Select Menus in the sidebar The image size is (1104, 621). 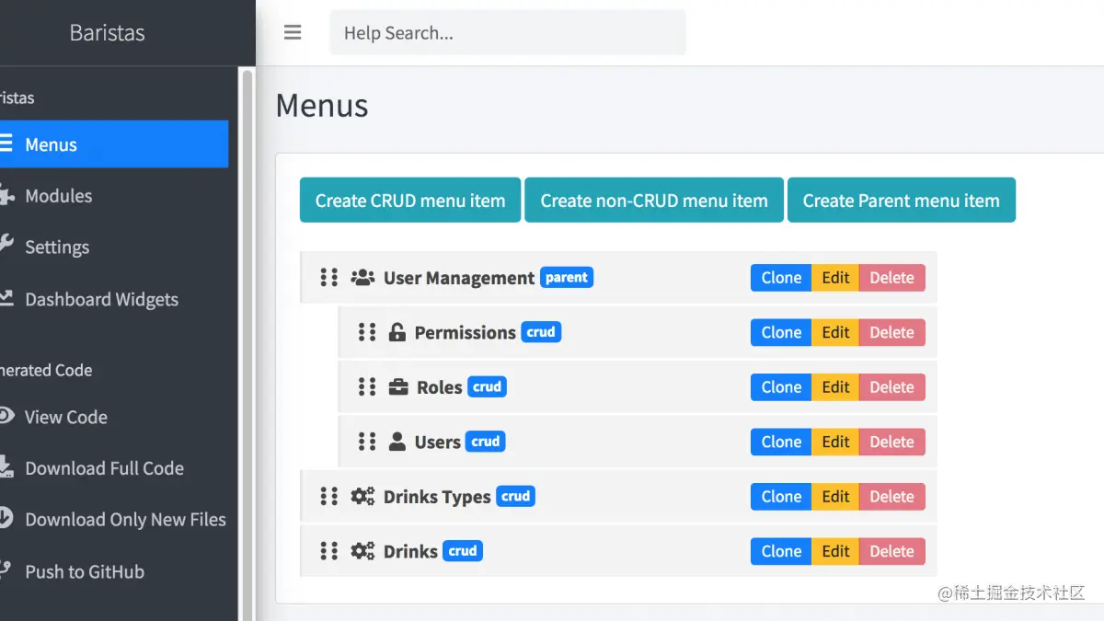click(x=53, y=144)
